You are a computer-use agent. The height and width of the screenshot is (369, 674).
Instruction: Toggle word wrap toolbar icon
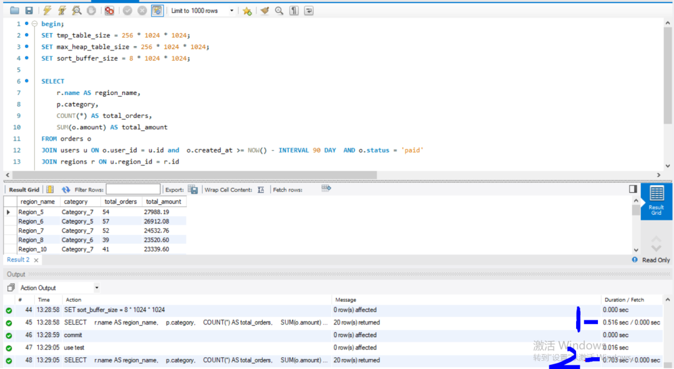click(x=309, y=11)
